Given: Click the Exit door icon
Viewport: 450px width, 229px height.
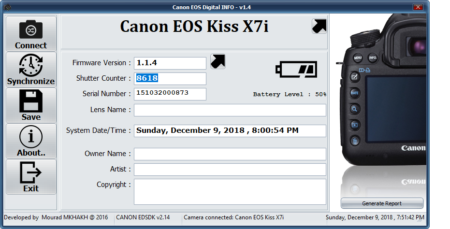Looking at the screenshot, I should pos(31,173).
